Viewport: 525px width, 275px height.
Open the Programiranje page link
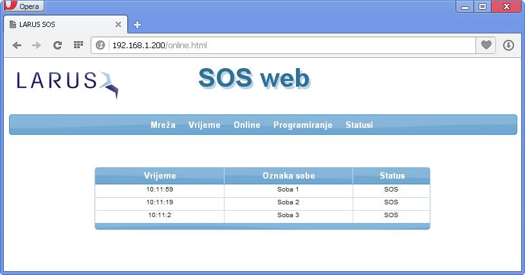click(302, 125)
